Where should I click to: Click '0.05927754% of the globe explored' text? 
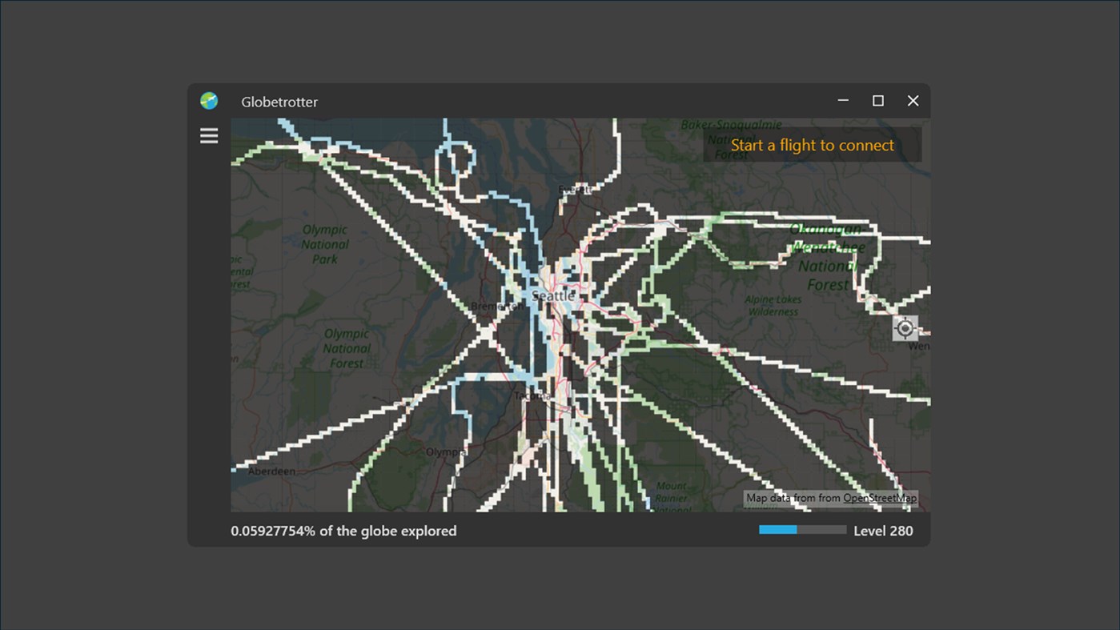point(343,531)
